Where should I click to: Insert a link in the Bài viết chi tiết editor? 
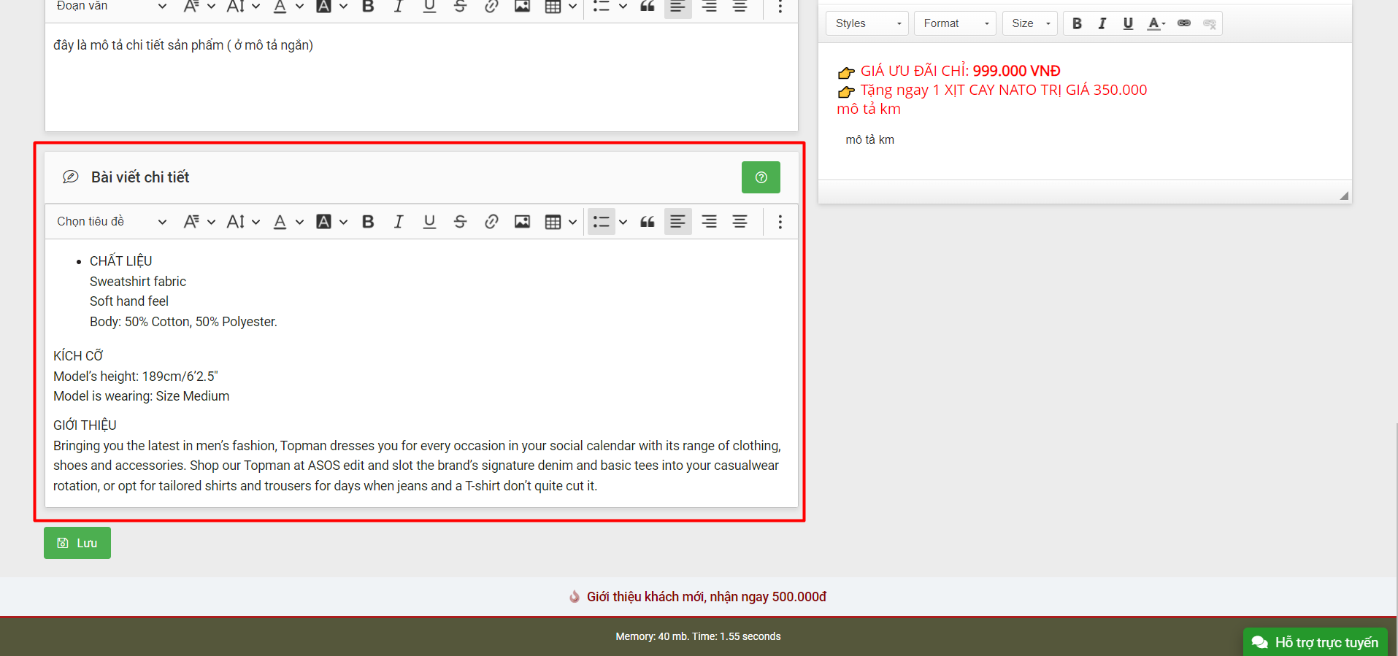click(491, 222)
